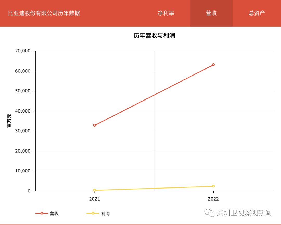This screenshot has width=281, height=225.
Task: Click the 70,000 y-axis tick label
Action: (23, 51)
